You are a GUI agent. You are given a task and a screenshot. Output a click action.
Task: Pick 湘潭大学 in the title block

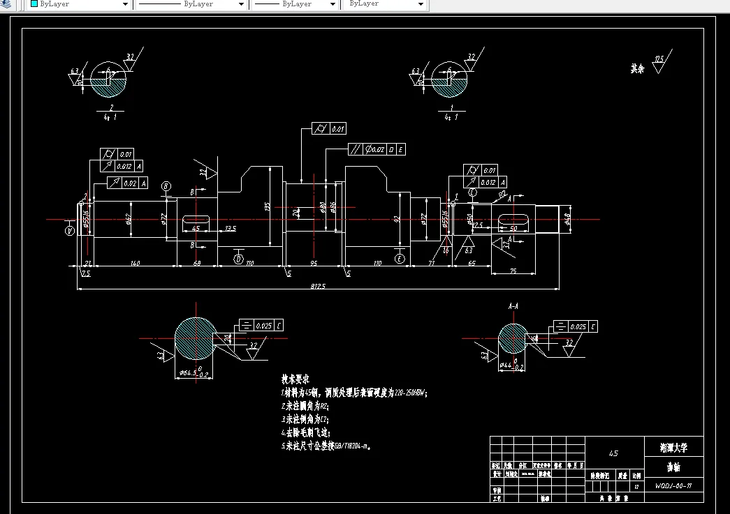click(673, 448)
